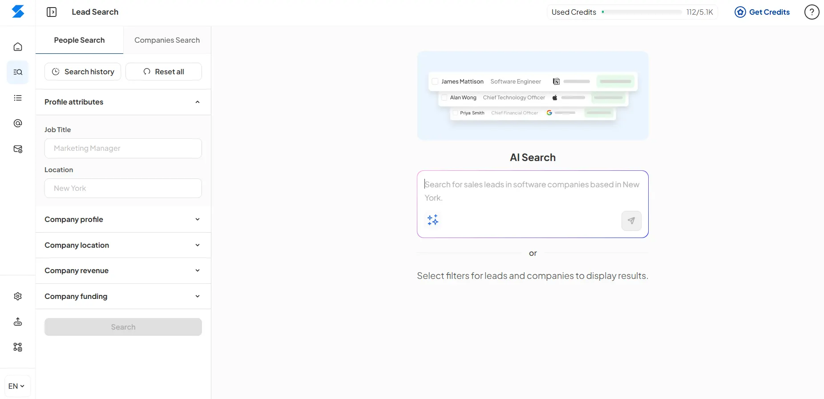Open the EN language dropdown
Image resolution: width=824 pixels, height=399 pixels.
(17, 386)
